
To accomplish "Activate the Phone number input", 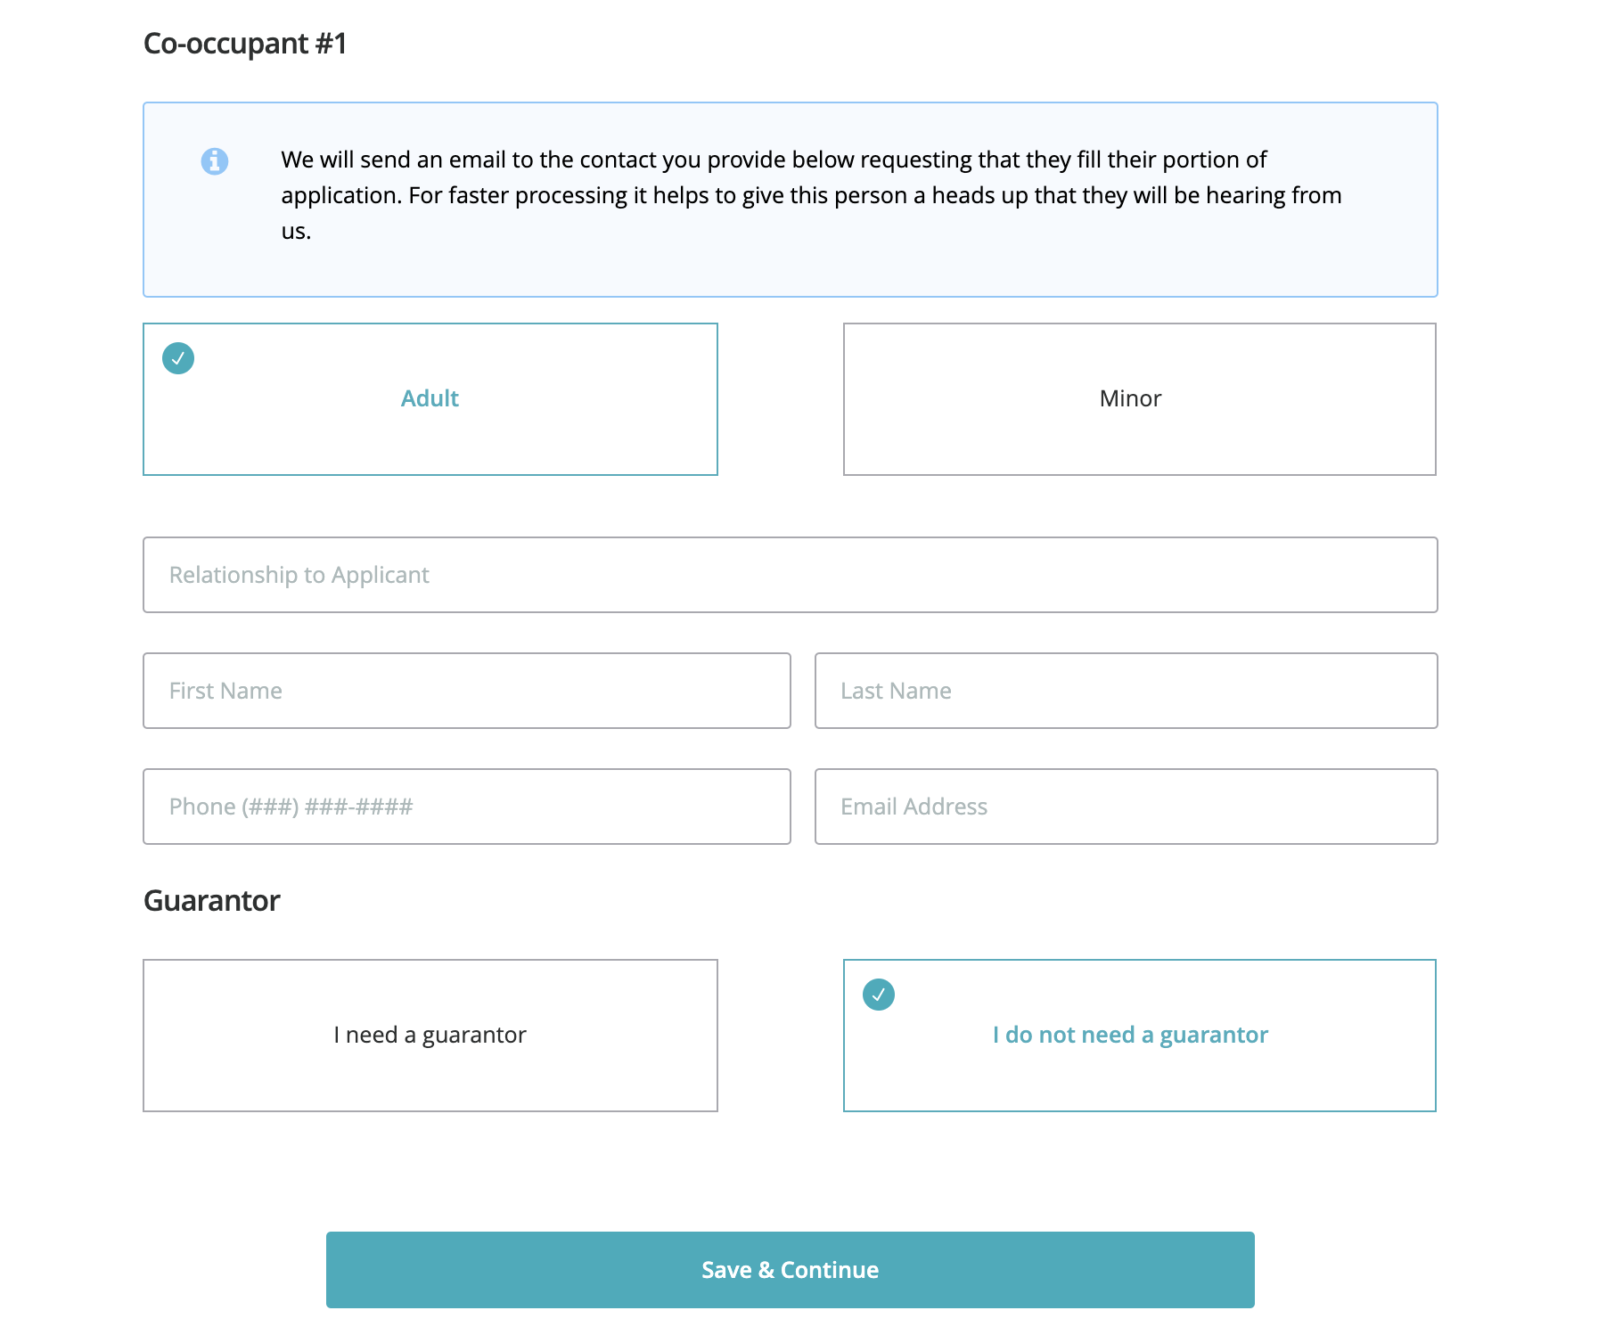I will 466,807.
